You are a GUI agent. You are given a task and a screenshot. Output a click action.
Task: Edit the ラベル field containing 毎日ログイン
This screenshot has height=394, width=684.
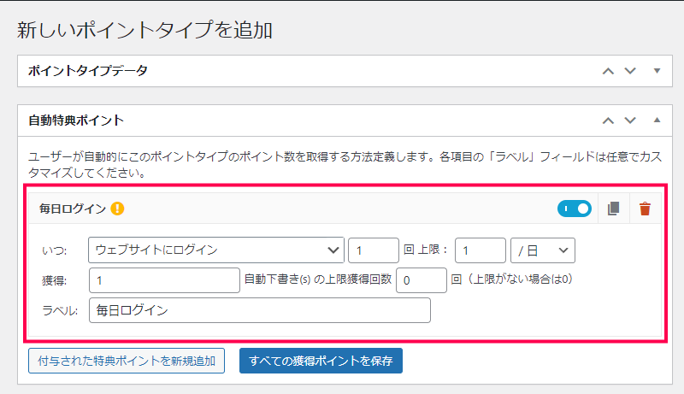coord(260,310)
